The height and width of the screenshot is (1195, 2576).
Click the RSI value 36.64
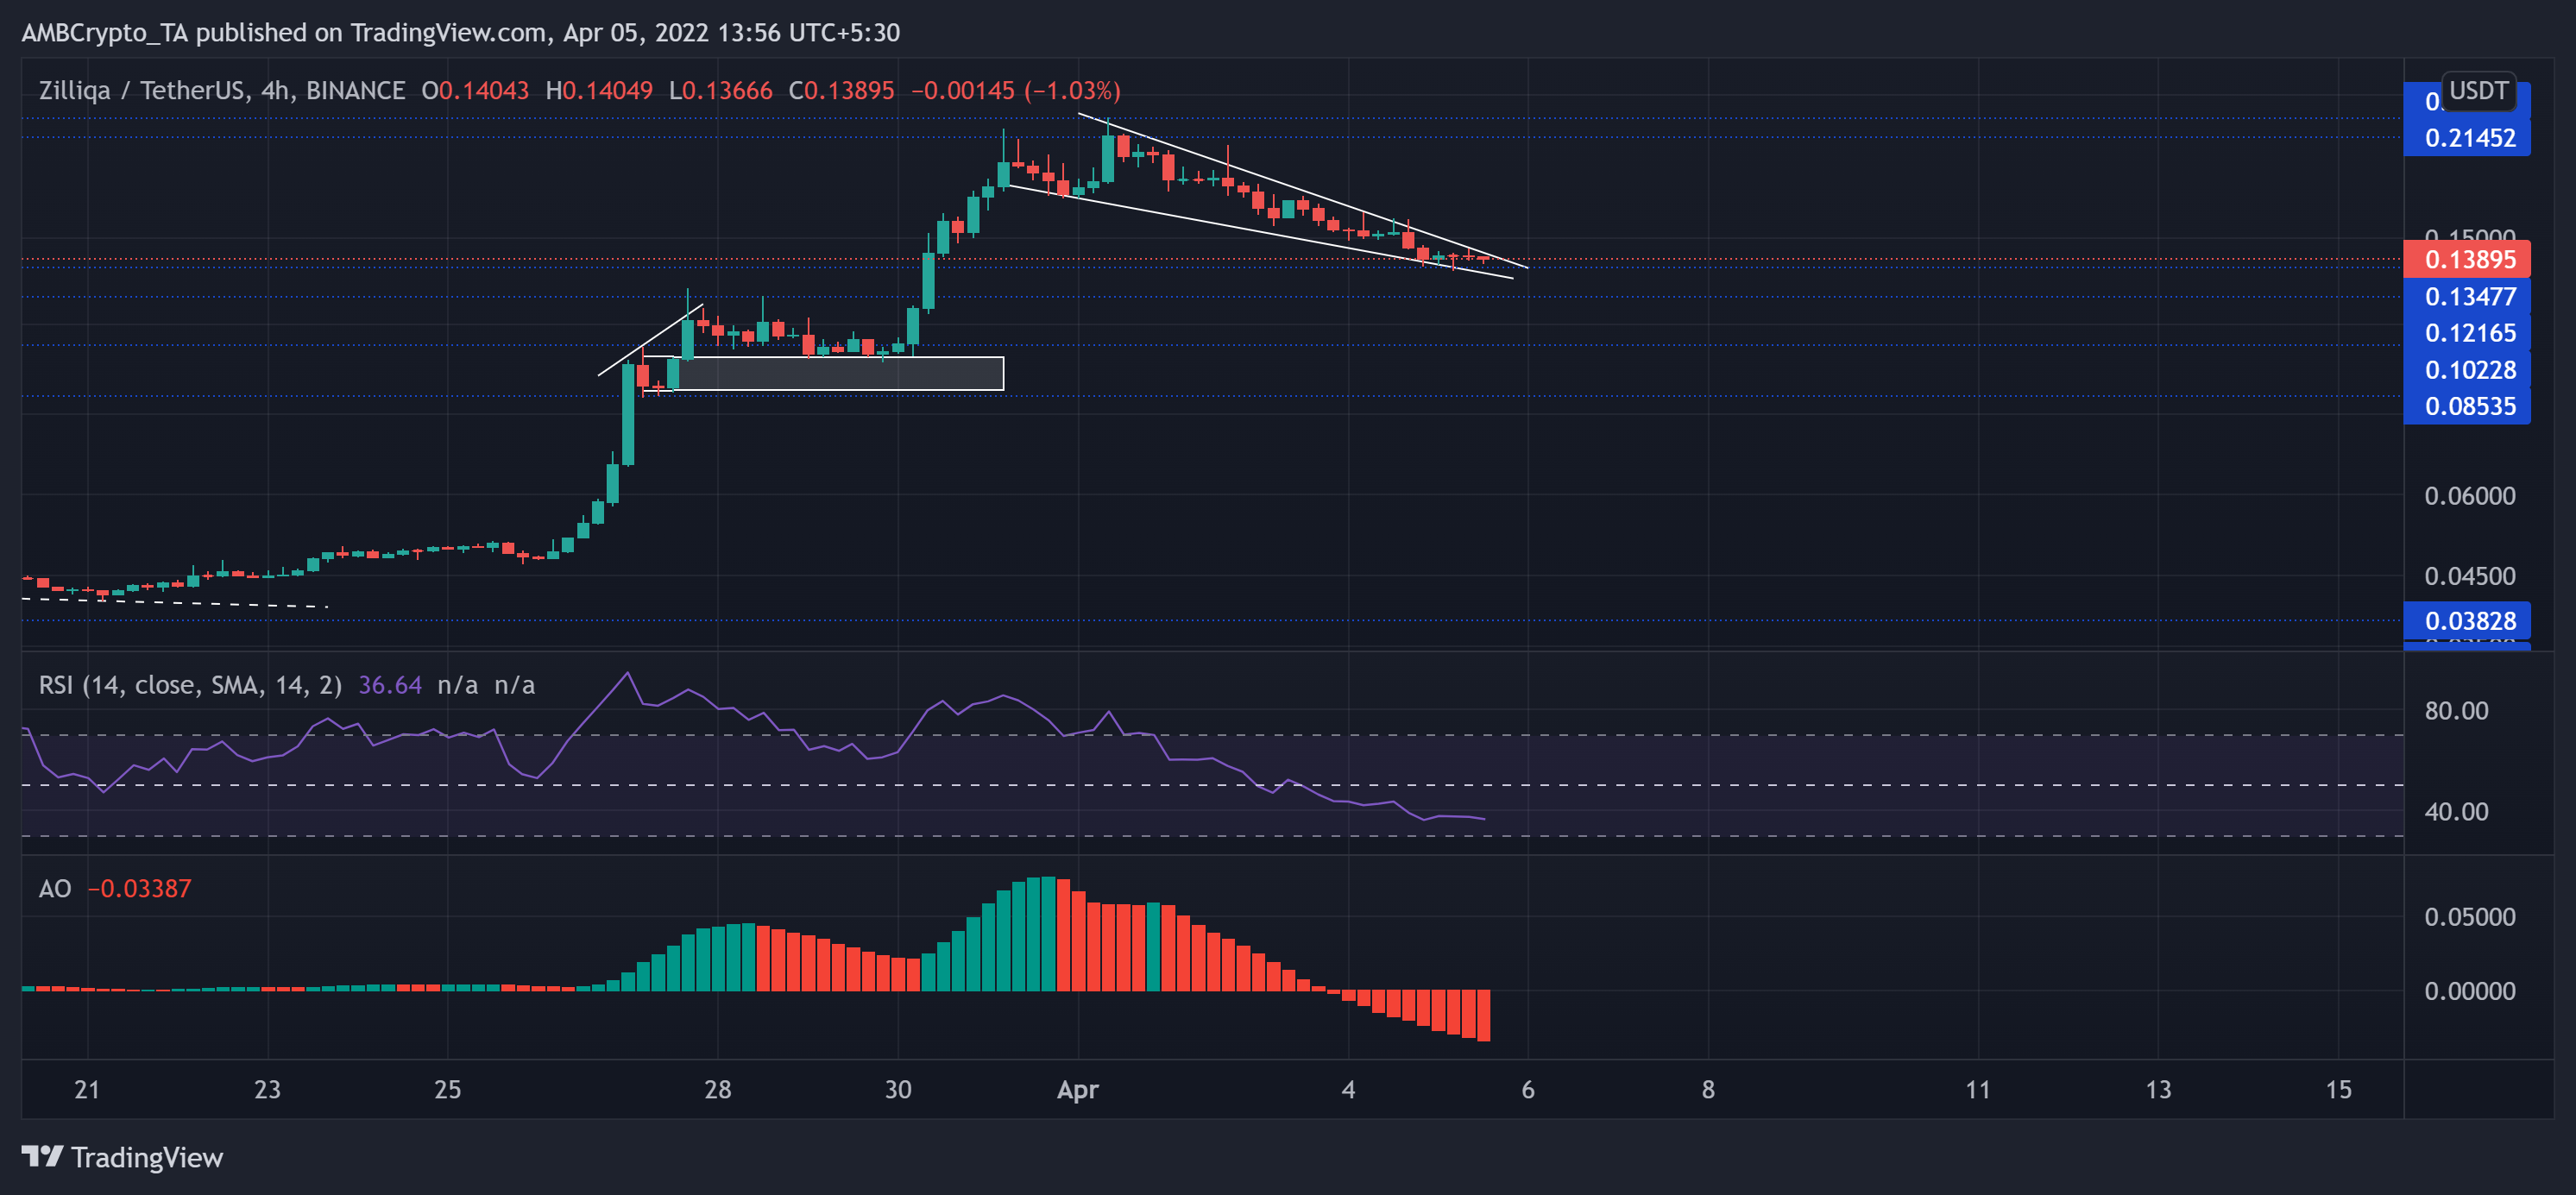pos(389,685)
